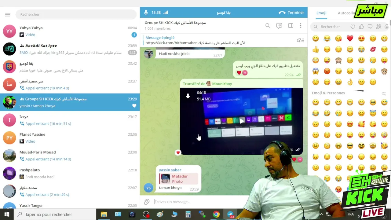
Task: Click the Taper ici pour rechercher box
Action: (x=55, y=215)
